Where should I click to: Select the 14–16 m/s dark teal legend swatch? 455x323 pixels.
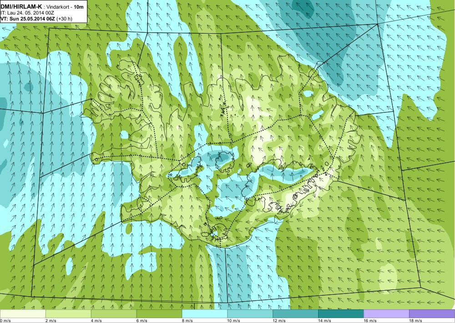click(x=341, y=314)
